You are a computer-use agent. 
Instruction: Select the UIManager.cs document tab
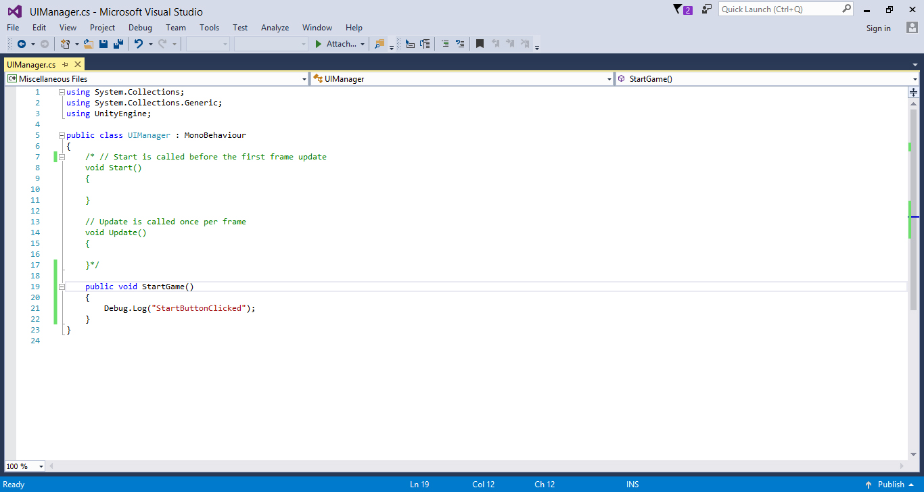(x=31, y=65)
